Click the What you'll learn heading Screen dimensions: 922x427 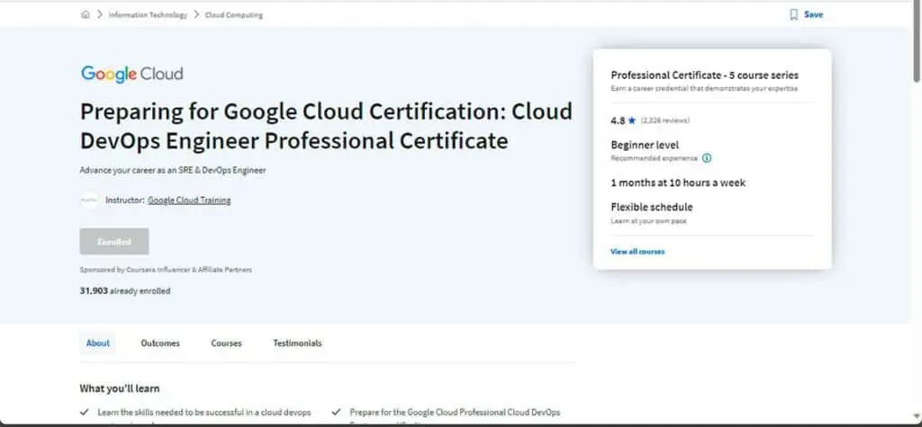(x=120, y=389)
